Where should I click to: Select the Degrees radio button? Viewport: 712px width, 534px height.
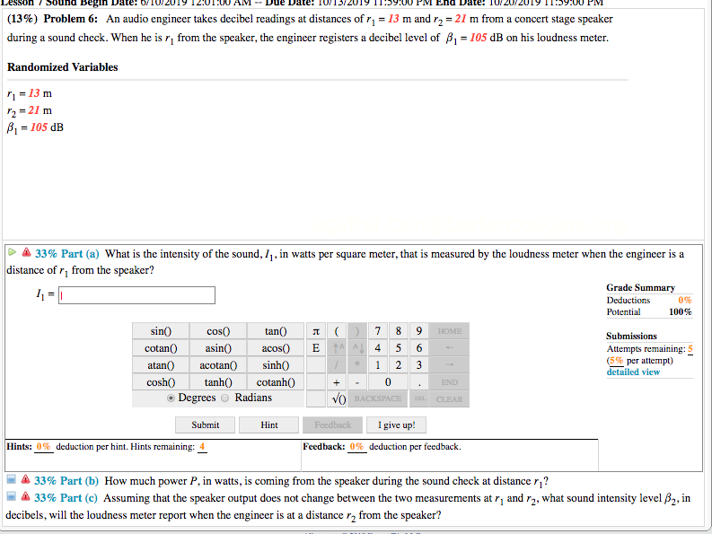171,398
